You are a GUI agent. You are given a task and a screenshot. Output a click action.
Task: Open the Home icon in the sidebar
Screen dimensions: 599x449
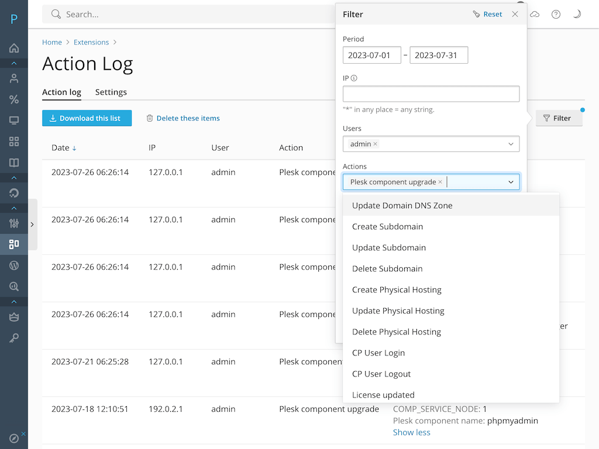click(x=13, y=48)
